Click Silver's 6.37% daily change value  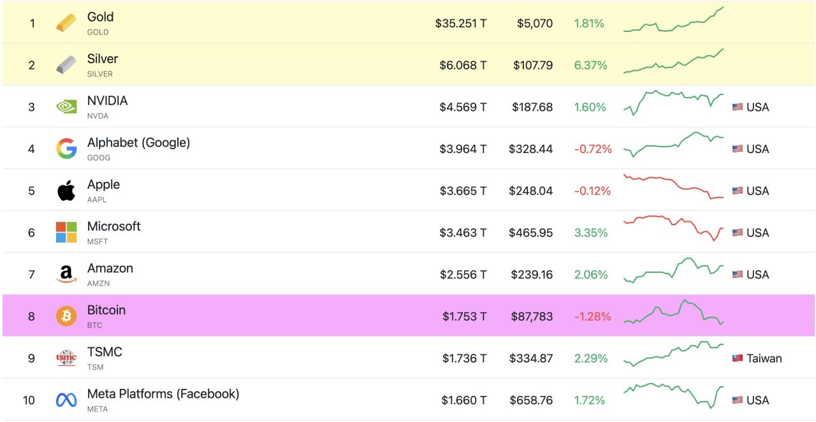point(590,65)
